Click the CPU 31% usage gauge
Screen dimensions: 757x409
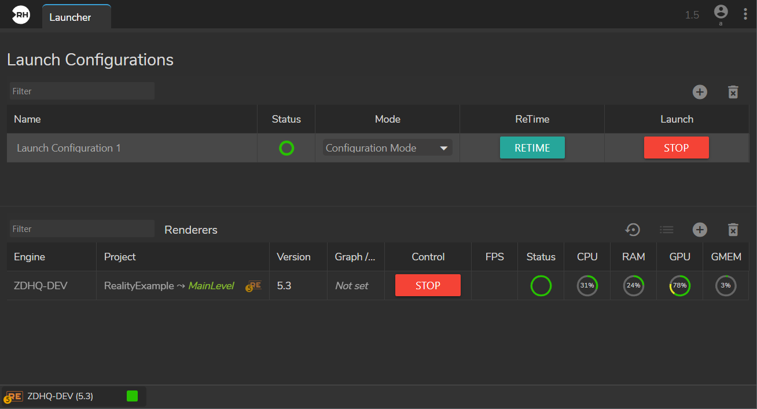[x=587, y=286]
